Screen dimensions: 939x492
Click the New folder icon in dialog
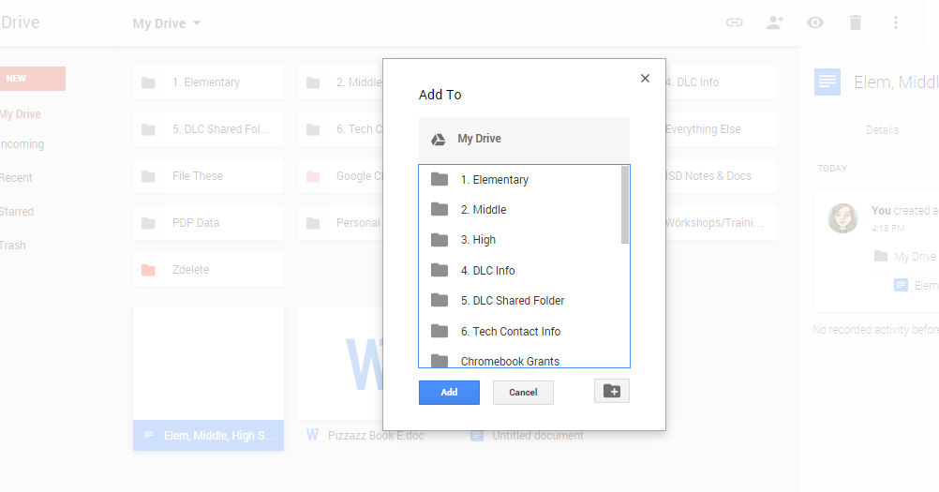611,392
